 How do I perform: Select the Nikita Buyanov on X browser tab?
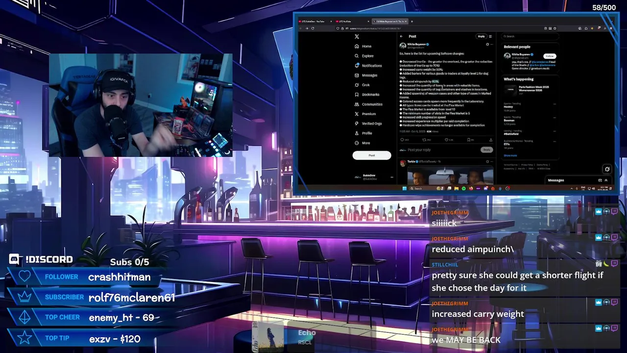click(x=390, y=22)
